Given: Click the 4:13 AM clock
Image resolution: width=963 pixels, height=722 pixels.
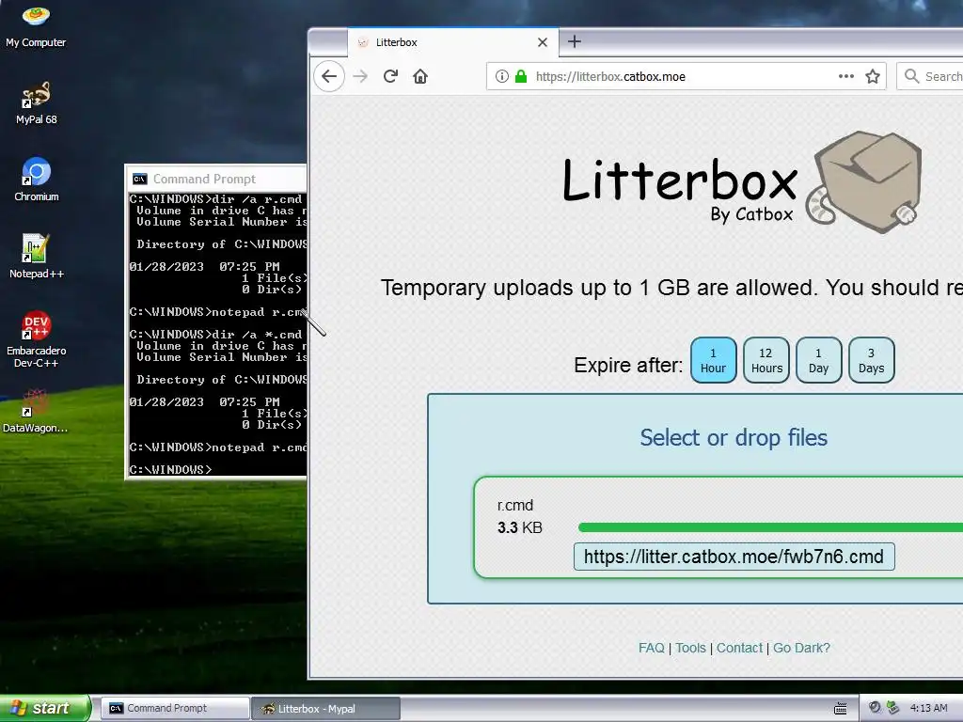Looking at the screenshot, I should click(928, 709).
